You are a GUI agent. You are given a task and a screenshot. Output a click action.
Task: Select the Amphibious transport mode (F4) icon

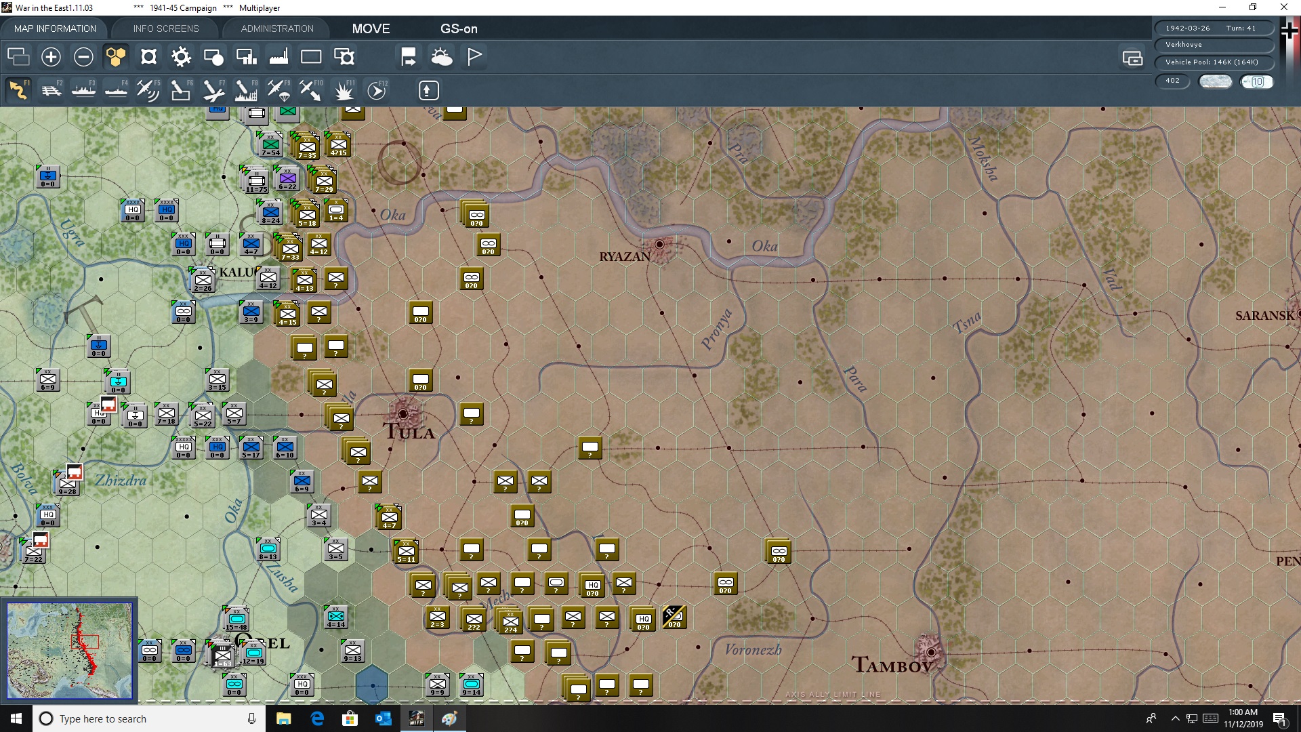[116, 90]
